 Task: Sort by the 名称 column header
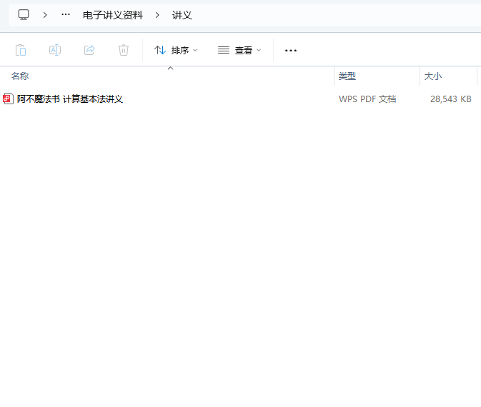point(20,76)
